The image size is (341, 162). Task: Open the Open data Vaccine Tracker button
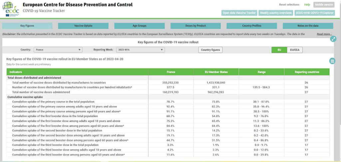click(239, 13)
